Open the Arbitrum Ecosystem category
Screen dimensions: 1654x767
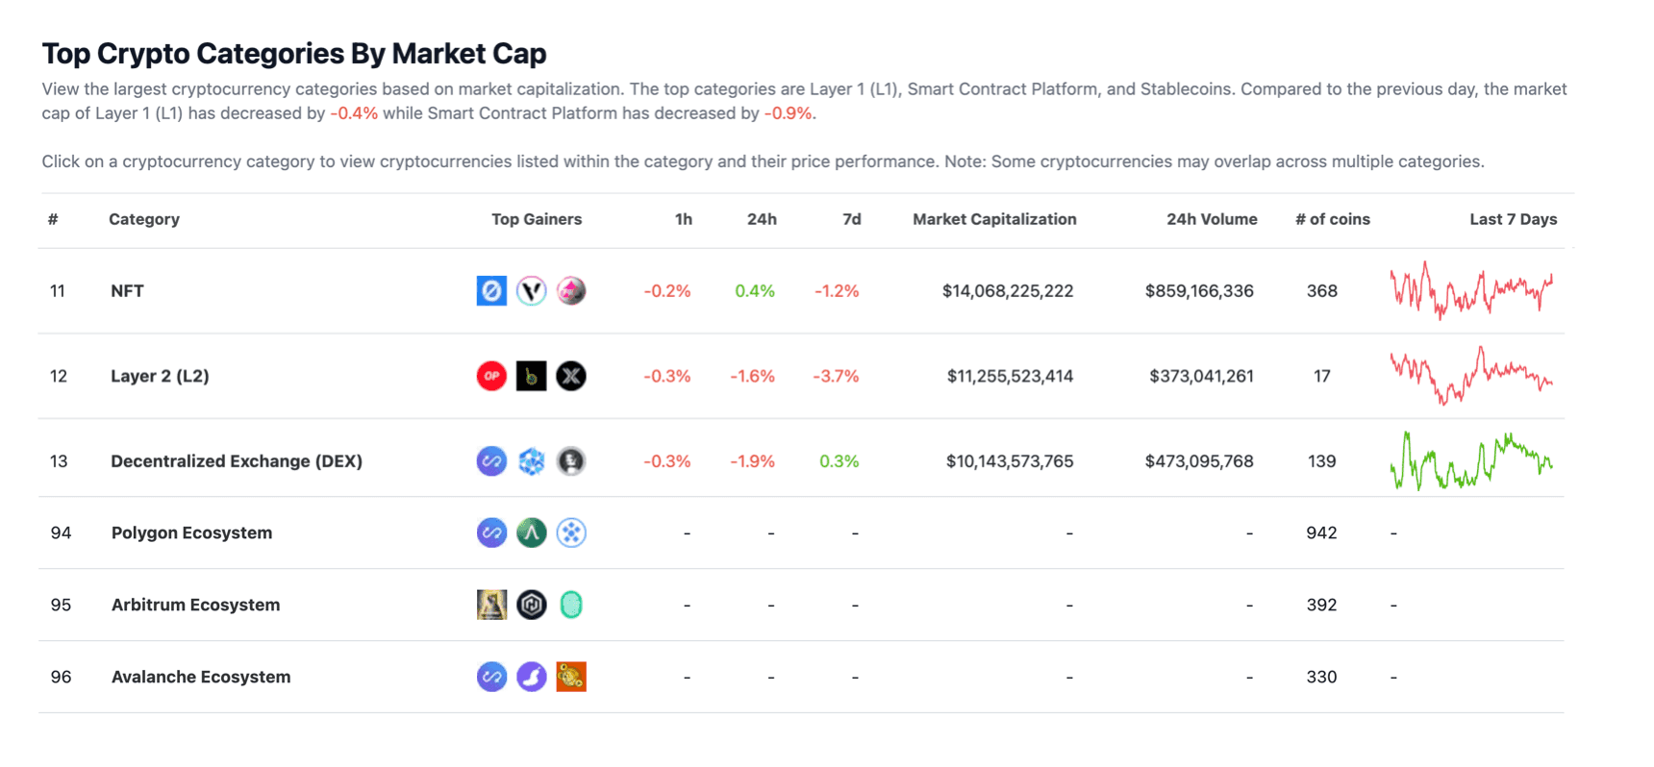pyautogui.click(x=195, y=605)
